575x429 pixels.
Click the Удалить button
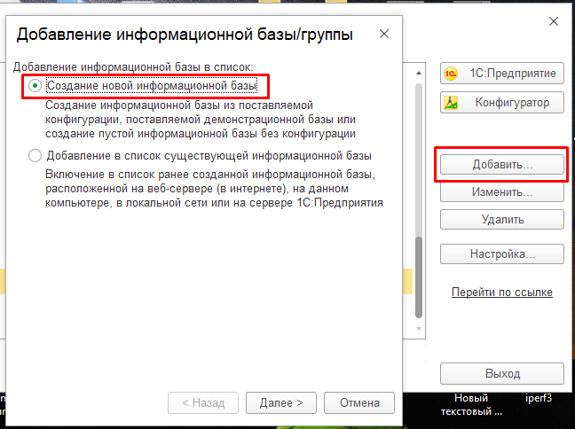pos(502,219)
